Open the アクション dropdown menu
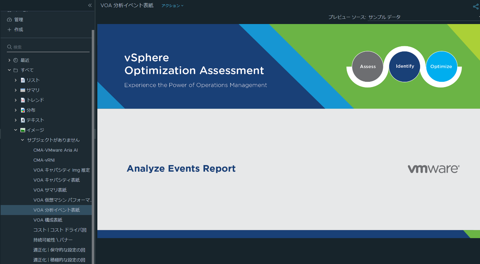Screen dimensions: 480x264 [172, 6]
